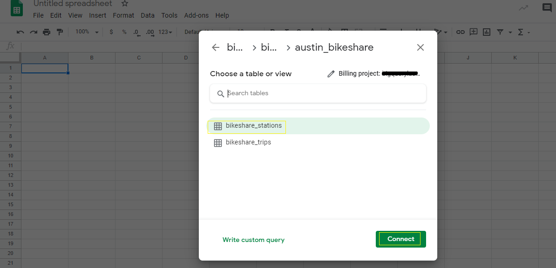The image size is (556, 268).
Task: Click the Redo toolbar icon
Action: (34, 32)
